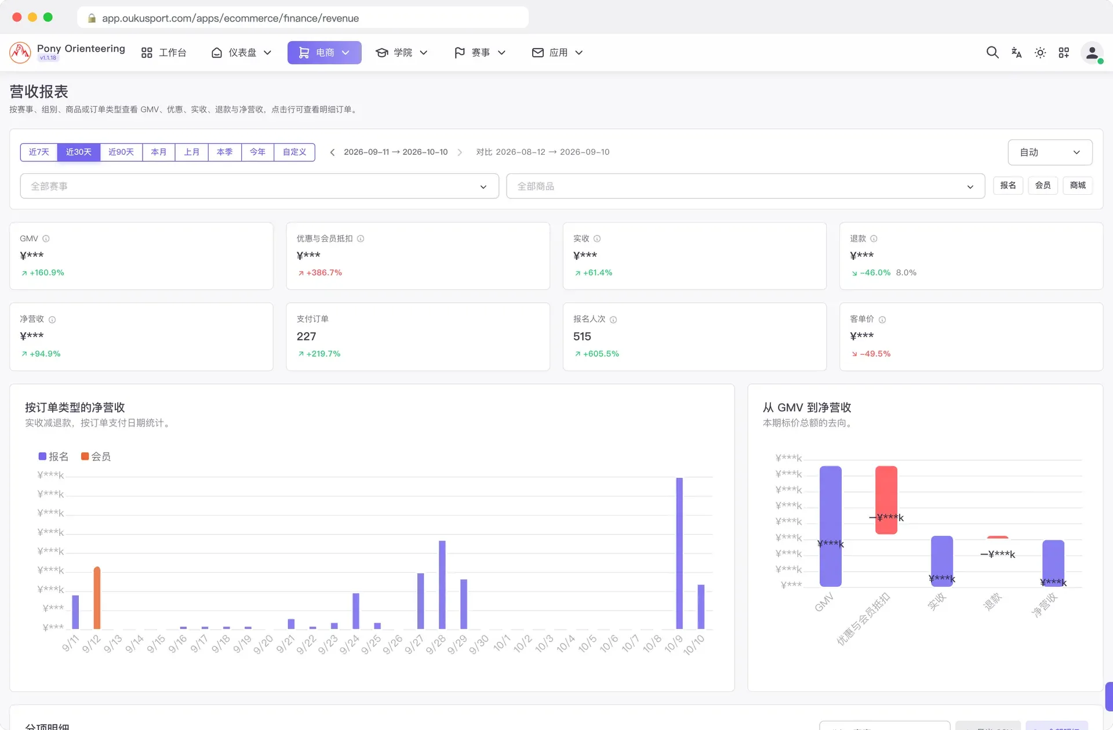
Task: Toggle 会员 series in chart legend
Action: pyautogui.click(x=96, y=457)
